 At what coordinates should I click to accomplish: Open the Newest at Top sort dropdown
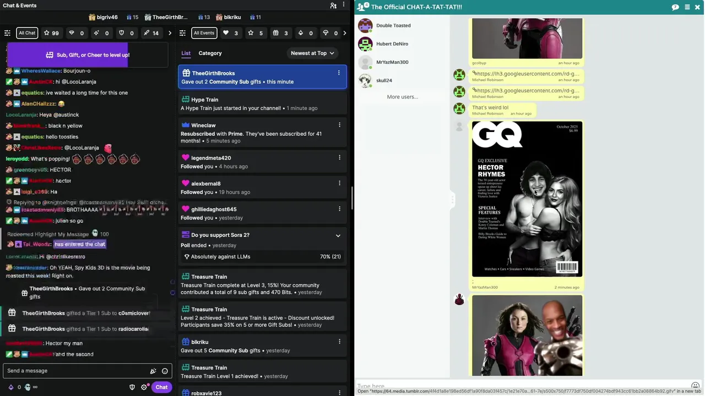(x=312, y=53)
